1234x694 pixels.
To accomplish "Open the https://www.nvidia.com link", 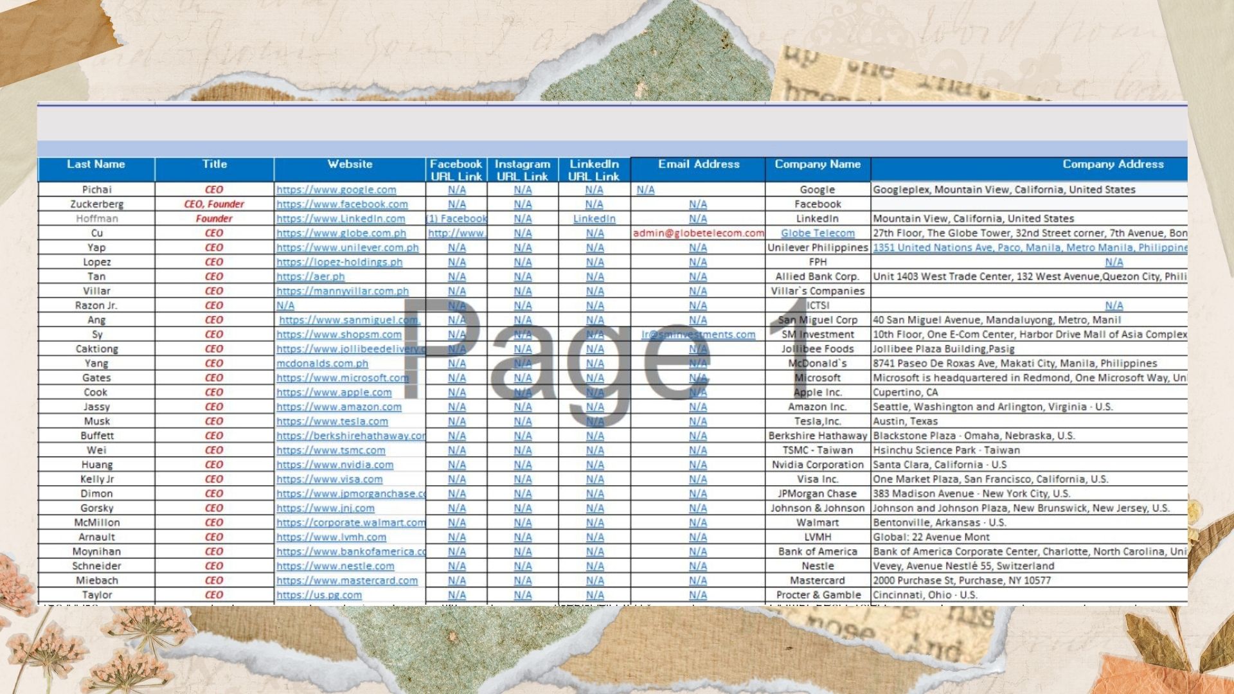I will [x=335, y=465].
